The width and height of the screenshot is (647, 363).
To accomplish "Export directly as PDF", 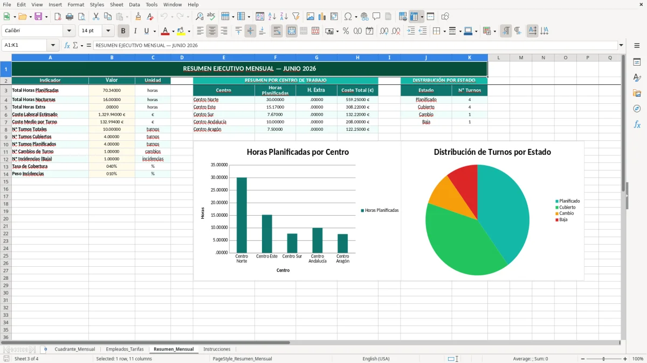I will tap(58, 17).
